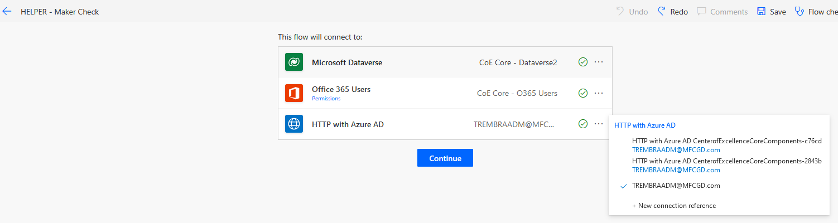Image resolution: width=838 pixels, height=223 pixels.
Task: Click the Undo toolbar button
Action: [x=632, y=12]
